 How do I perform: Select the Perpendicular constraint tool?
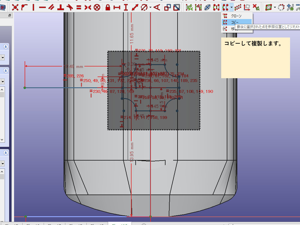61,7
